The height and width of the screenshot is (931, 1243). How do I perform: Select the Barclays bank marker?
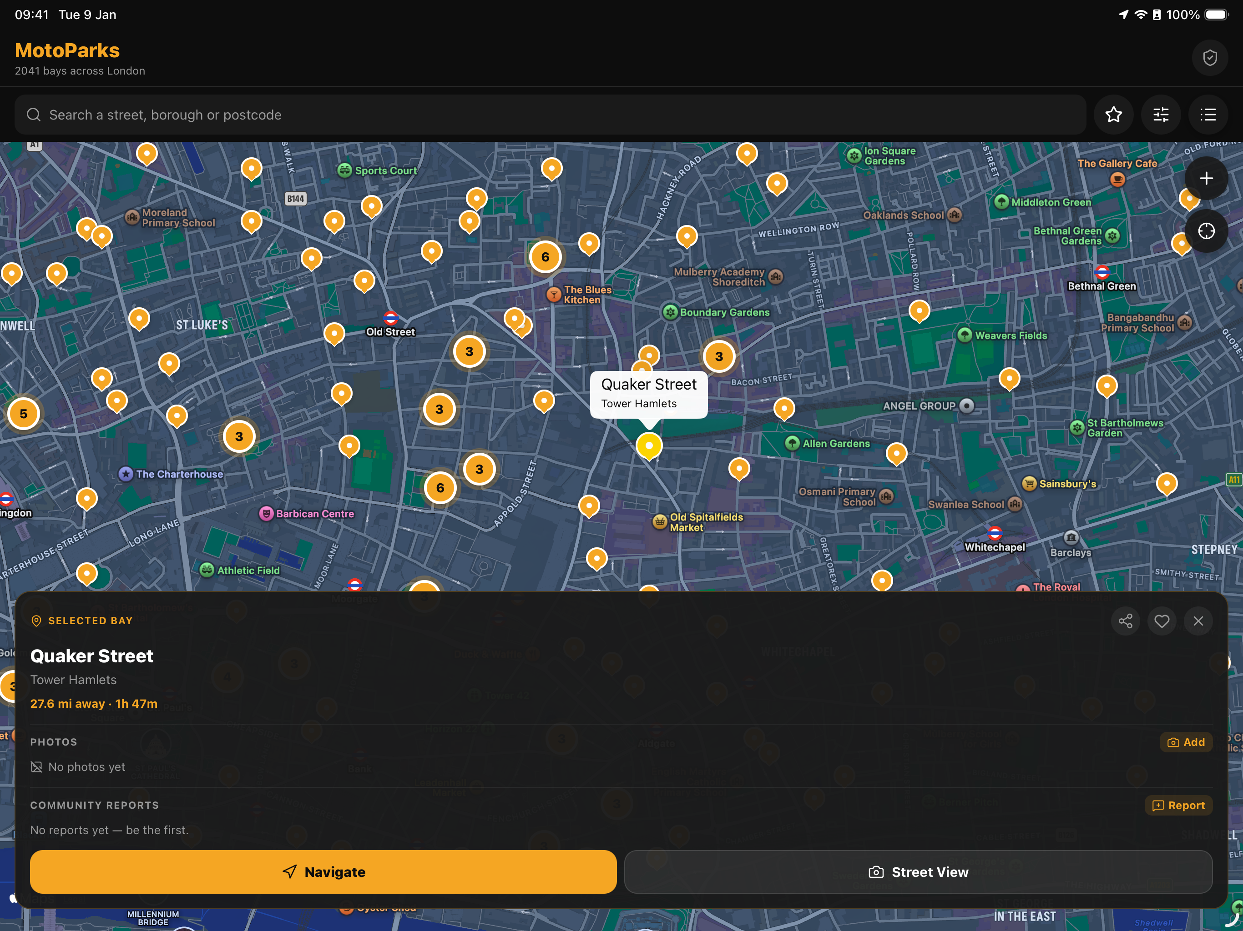click(x=1071, y=537)
